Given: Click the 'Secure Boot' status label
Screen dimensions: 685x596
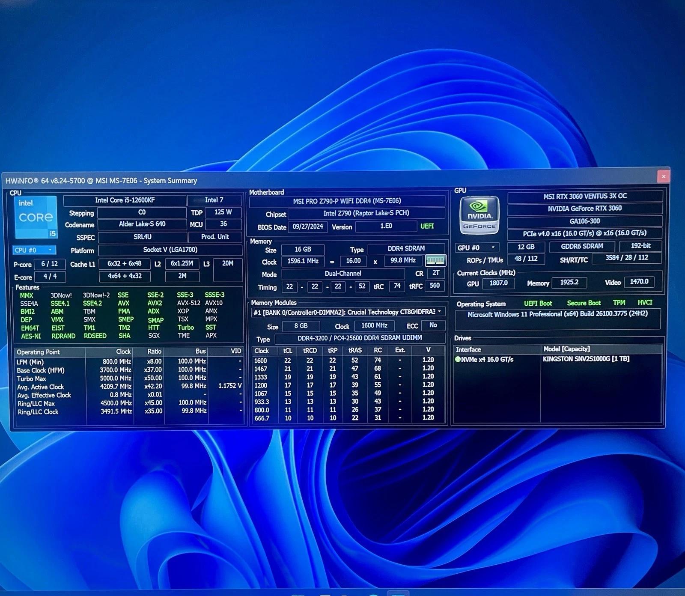Looking at the screenshot, I should point(584,303).
